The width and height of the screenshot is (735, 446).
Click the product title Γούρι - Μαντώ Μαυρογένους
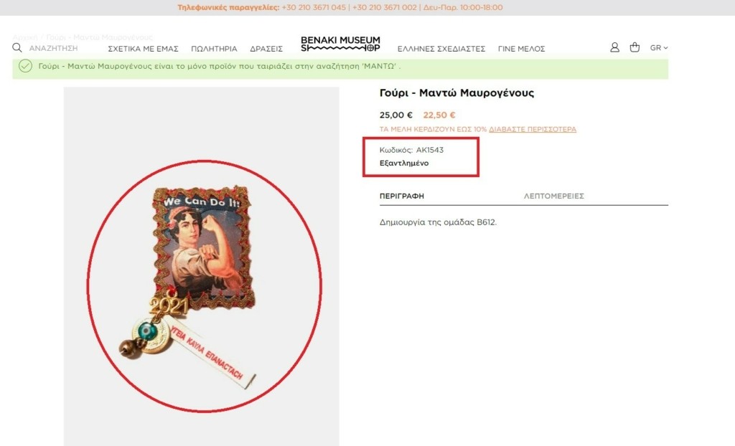457,92
